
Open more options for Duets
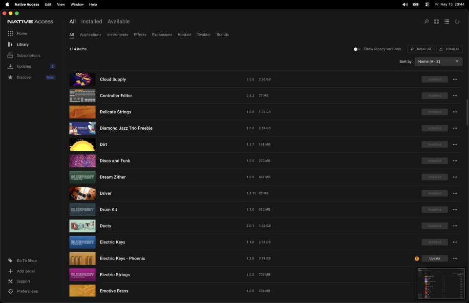pyautogui.click(x=455, y=226)
